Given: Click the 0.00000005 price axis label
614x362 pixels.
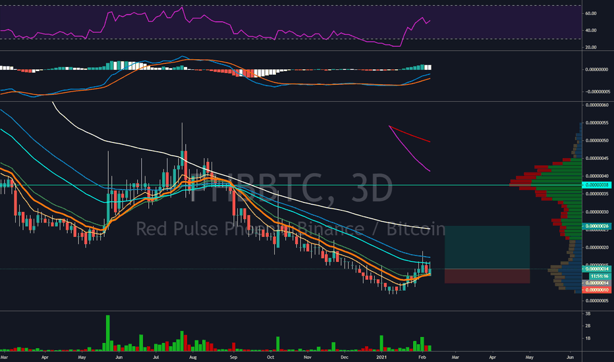Looking at the screenshot, I should pos(597,301).
